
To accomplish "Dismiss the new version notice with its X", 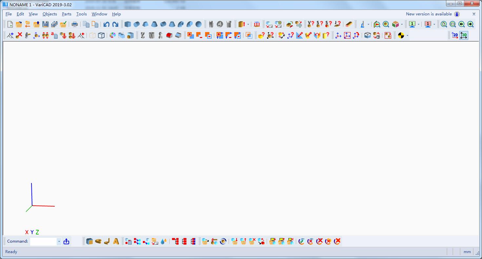I will point(474,14).
